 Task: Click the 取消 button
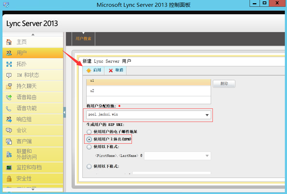click(116, 71)
